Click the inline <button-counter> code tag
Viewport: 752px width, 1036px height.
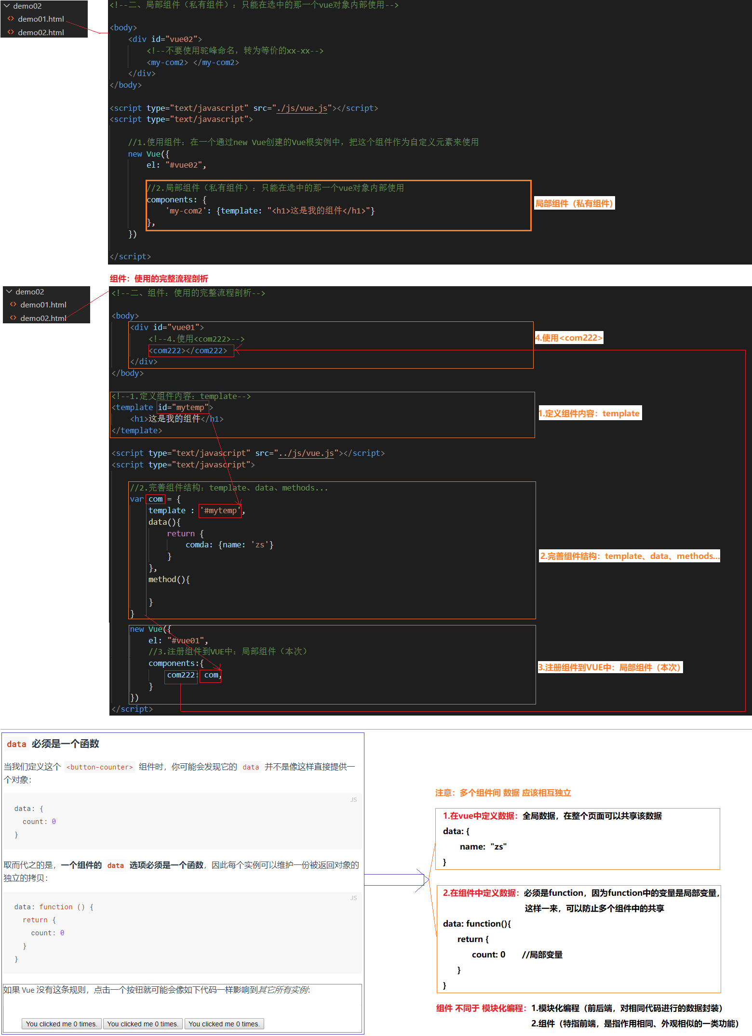[99, 767]
